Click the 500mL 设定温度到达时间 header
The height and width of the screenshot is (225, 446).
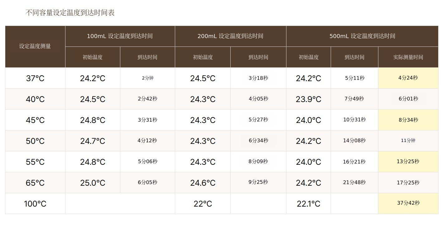pyautogui.click(x=362, y=36)
